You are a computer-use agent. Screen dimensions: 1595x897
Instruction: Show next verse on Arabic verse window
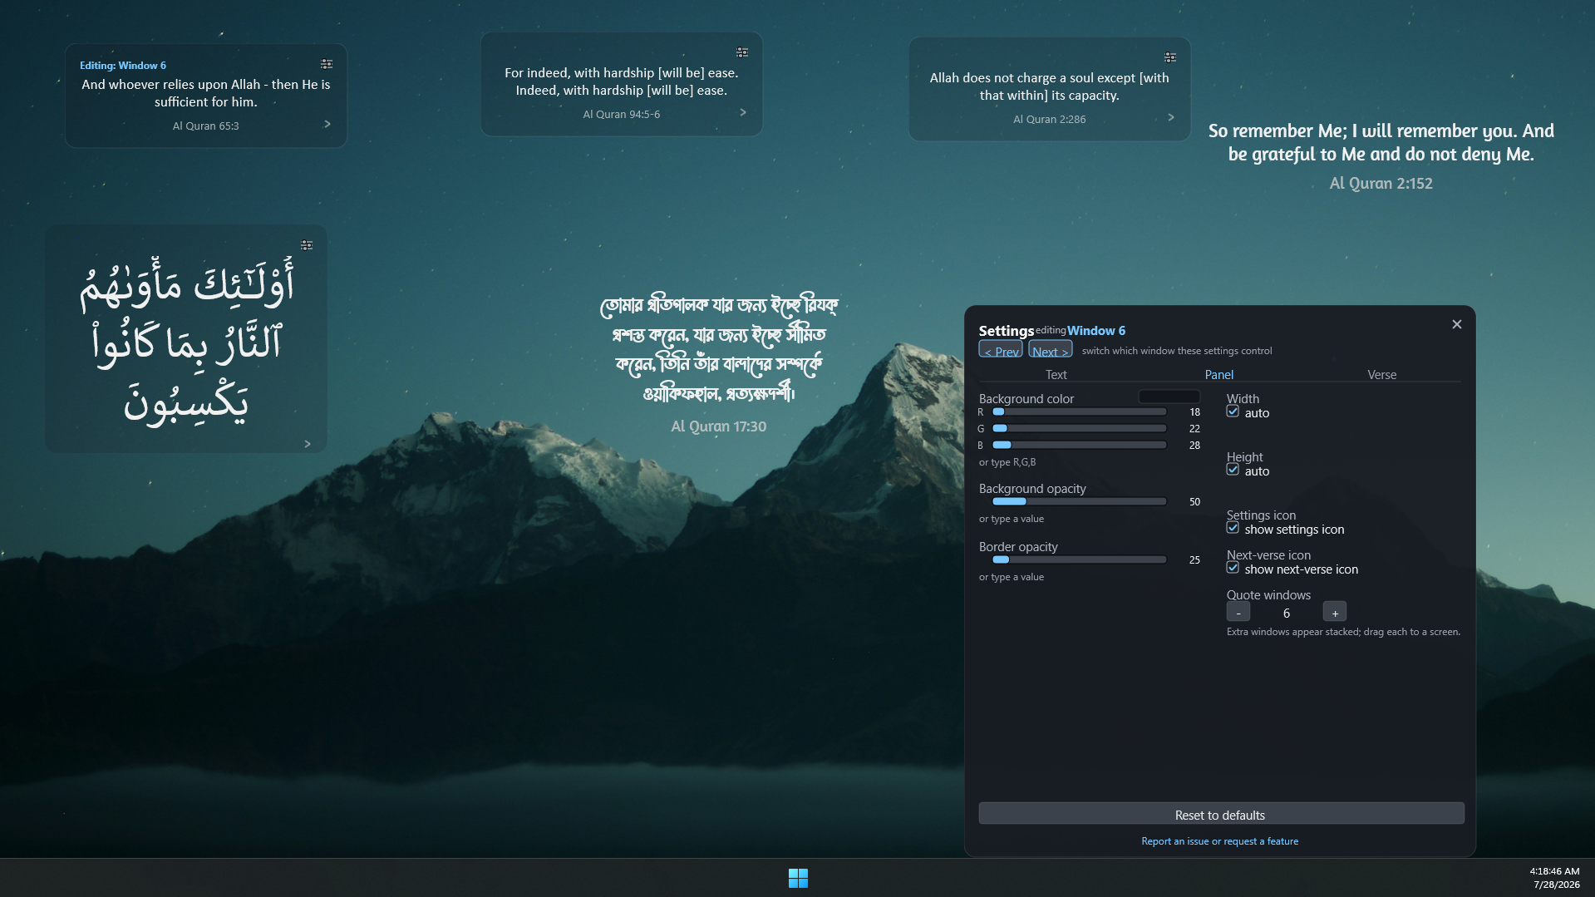(308, 444)
